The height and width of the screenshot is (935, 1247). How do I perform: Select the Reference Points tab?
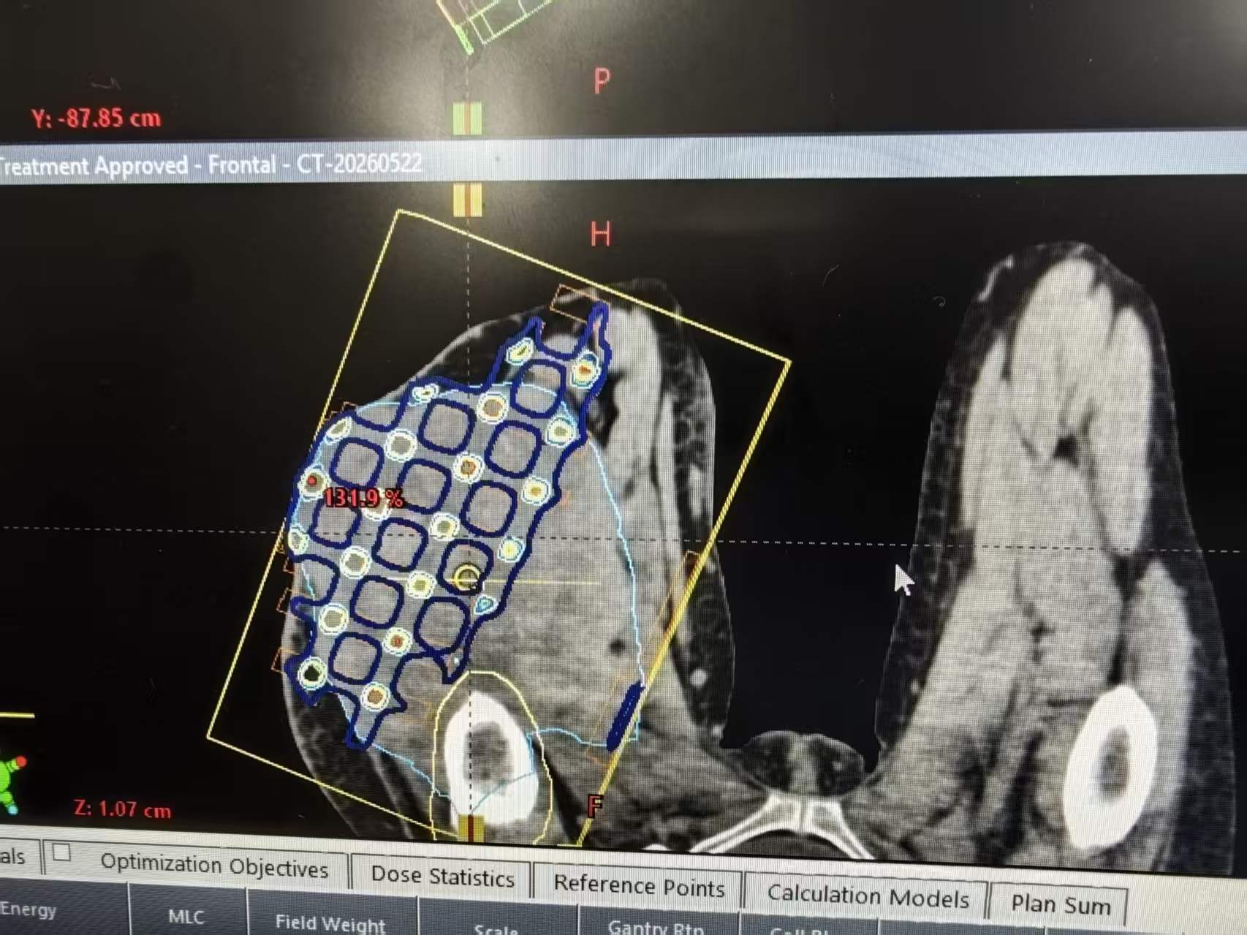(x=639, y=886)
